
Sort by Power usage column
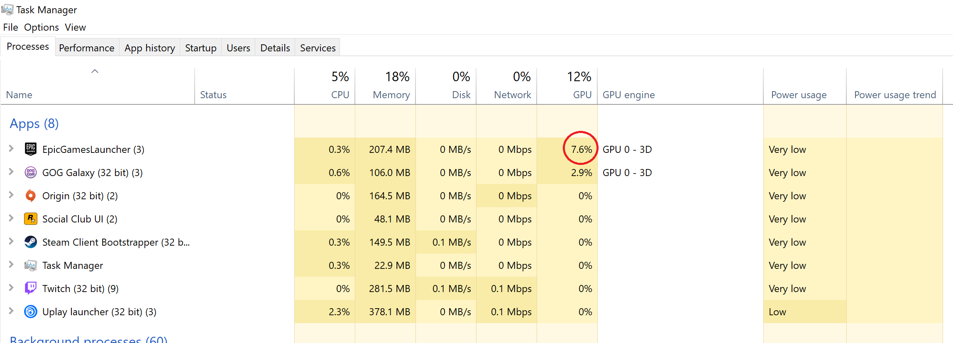click(804, 86)
